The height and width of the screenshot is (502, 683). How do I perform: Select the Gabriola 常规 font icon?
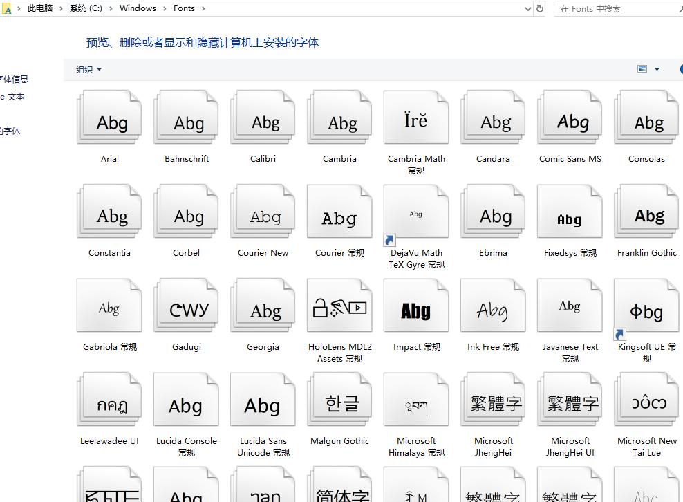pyautogui.click(x=110, y=305)
